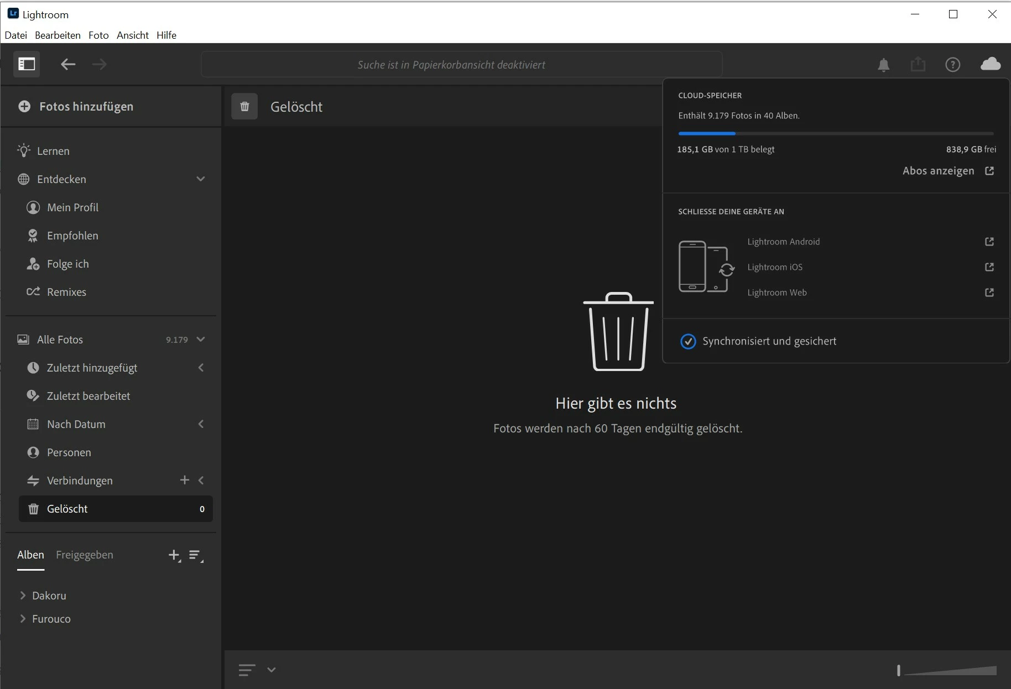Image resolution: width=1011 pixels, height=689 pixels.
Task: Expand the Furouco album folder
Action: [x=23, y=619]
